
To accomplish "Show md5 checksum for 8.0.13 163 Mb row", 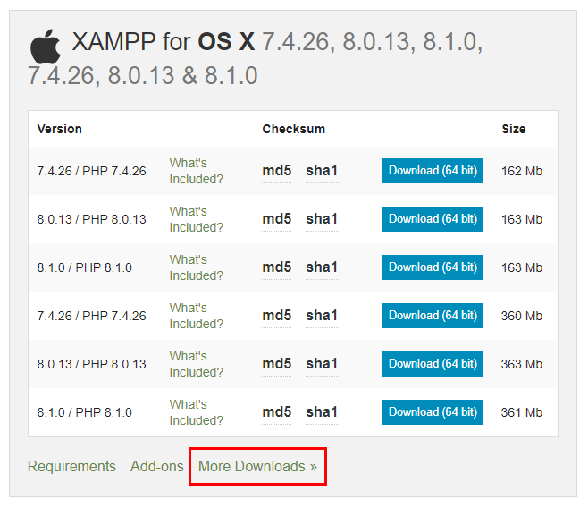I will 277,219.
